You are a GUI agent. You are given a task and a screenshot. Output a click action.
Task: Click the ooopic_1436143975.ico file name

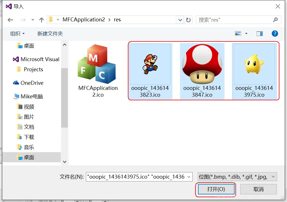tap(254, 91)
